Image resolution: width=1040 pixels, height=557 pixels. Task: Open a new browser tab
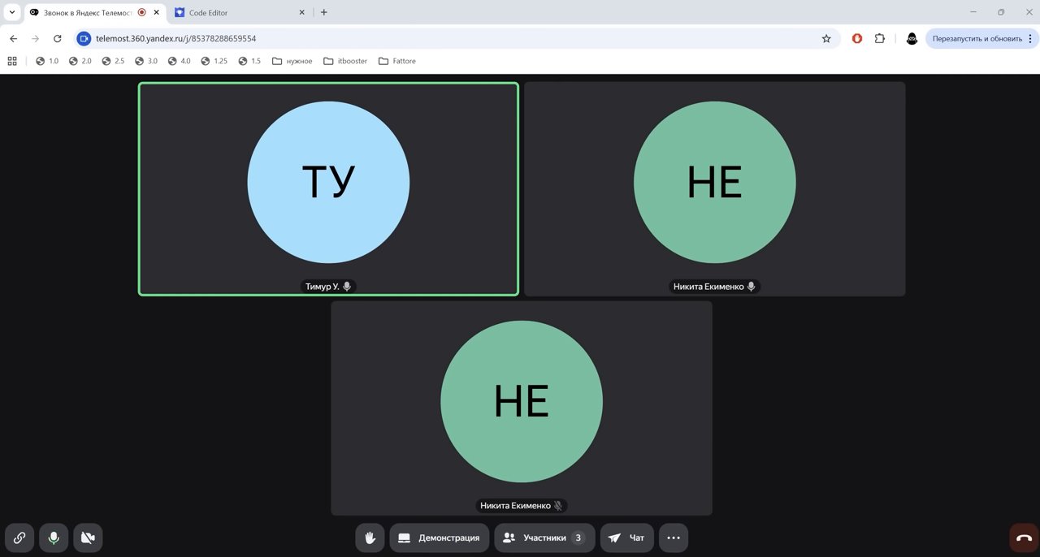(323, 12)
